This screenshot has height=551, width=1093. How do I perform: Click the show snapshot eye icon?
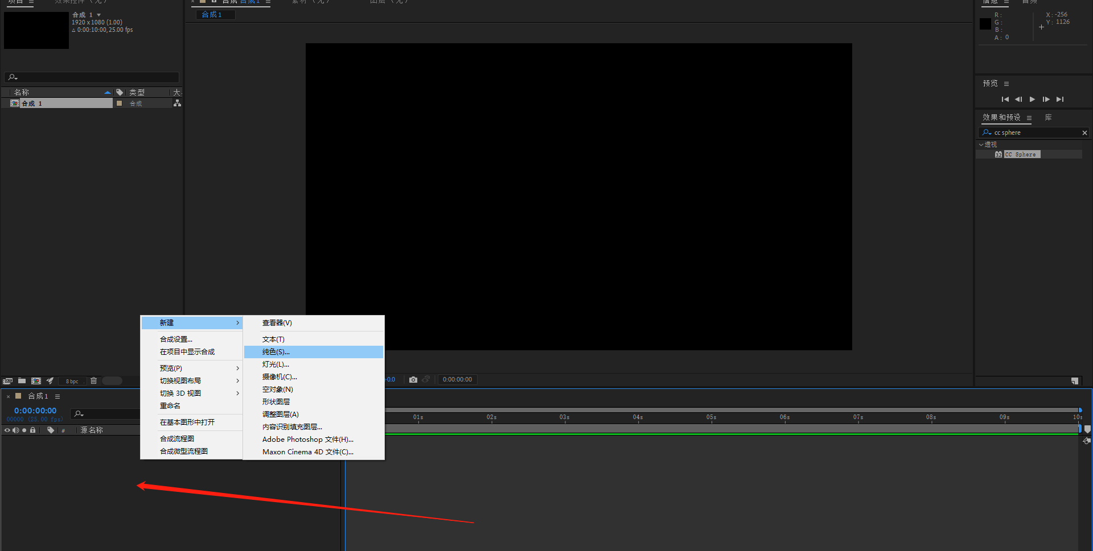click(426, 379)
